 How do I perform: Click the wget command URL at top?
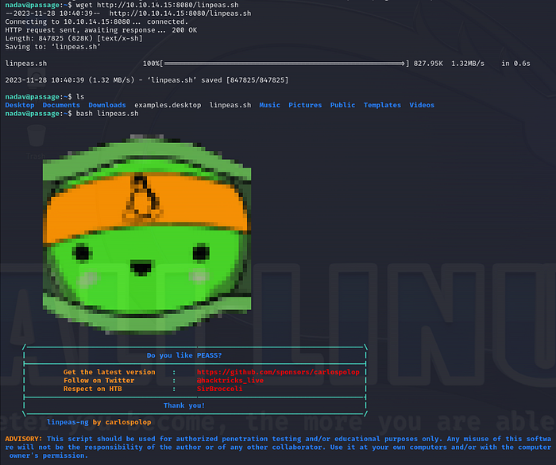click(x=168, y=5)
